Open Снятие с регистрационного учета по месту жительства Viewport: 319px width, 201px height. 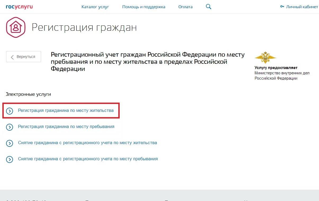tap(87, 143)
